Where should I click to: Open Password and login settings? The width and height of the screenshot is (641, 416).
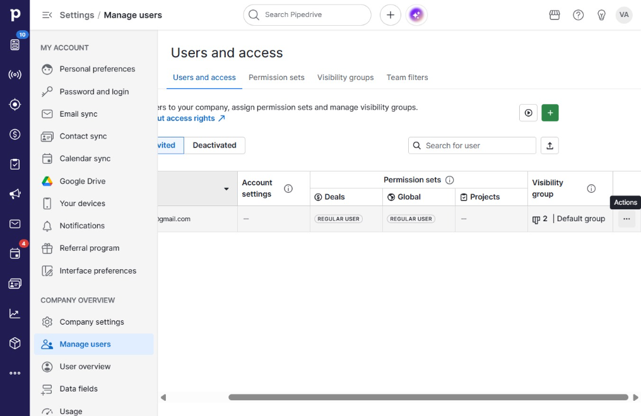94,92
